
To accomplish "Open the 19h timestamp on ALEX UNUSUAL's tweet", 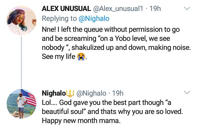I will [x=155, y=9].
